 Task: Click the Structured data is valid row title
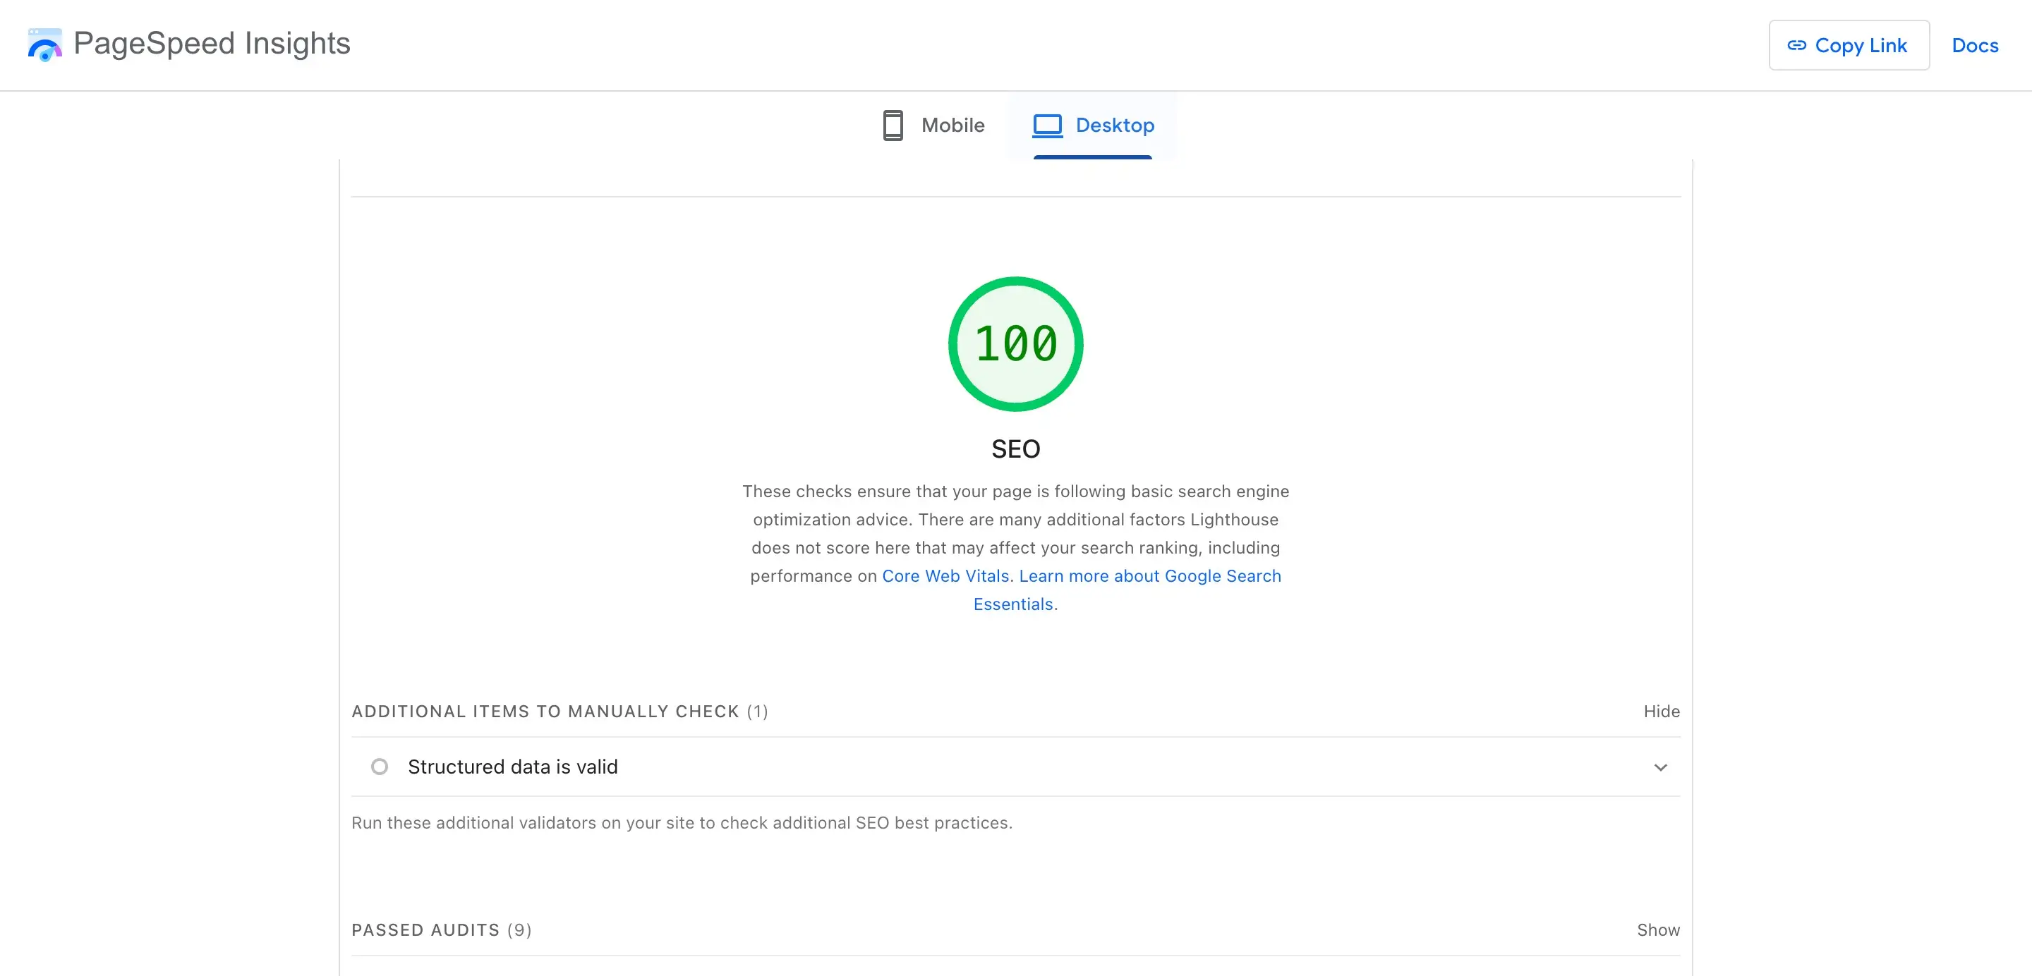point(512,767)
